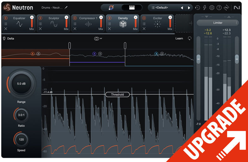Click the input gain fader handle
248x162 pixels.
click(198, 59)
